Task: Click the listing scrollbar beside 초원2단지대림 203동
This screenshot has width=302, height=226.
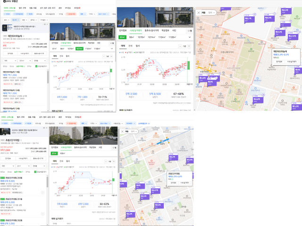Action: [x=47, y=182]
